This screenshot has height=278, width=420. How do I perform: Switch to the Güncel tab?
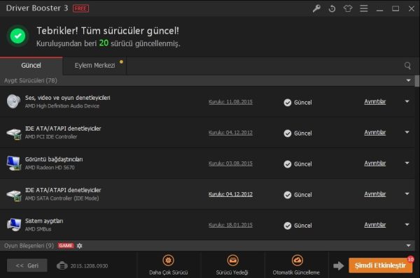tap(31, 66)
